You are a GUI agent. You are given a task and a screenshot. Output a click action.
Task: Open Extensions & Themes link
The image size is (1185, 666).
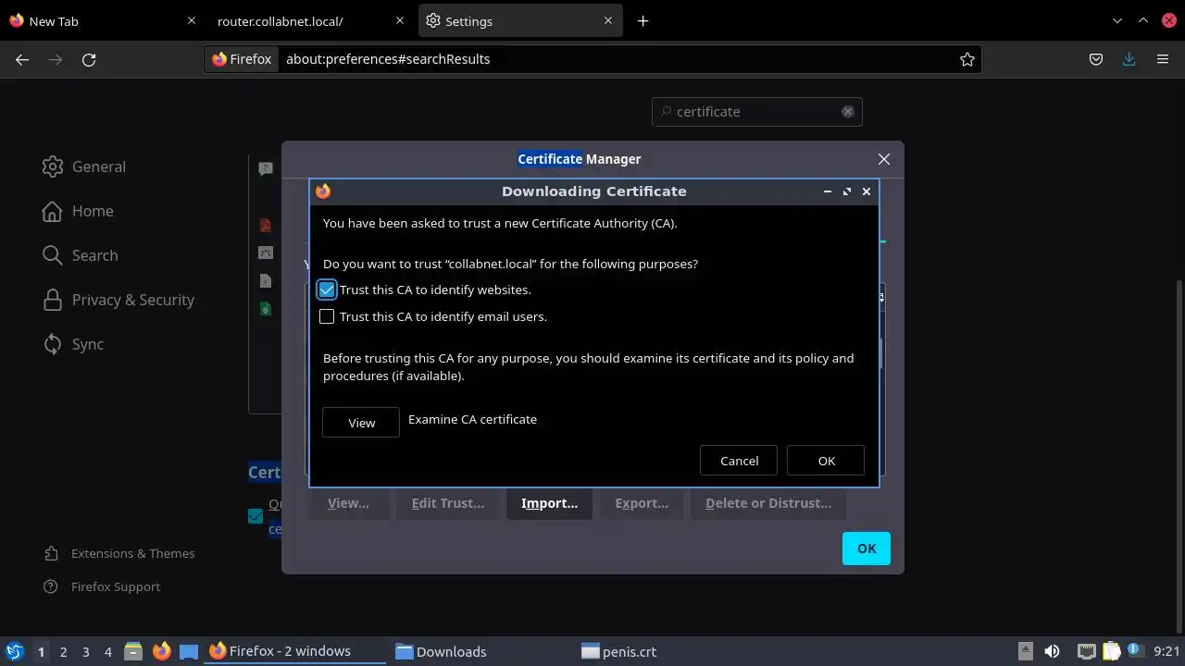(119, 553)
